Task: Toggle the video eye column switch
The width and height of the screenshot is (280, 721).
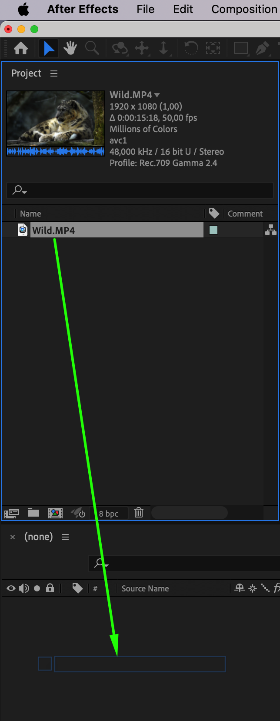Action: click(x=11, y=588)
